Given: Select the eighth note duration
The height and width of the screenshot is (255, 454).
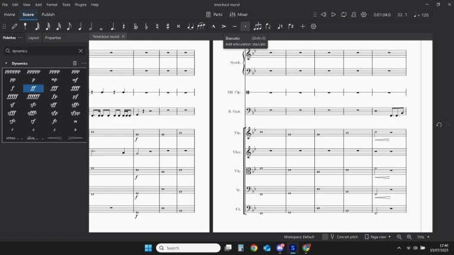Looking at the screenshot, I should coord(69,27).
